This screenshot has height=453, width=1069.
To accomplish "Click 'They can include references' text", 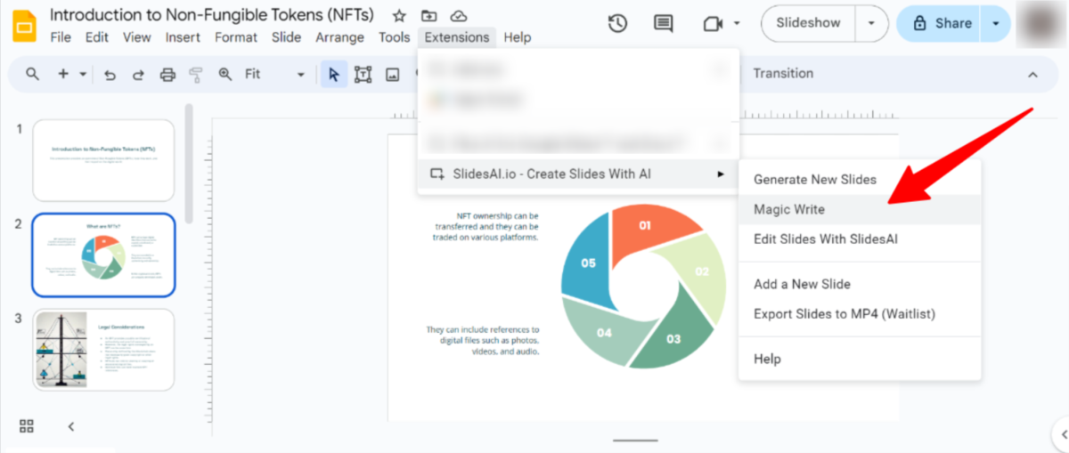I will [x=483, y=329].
